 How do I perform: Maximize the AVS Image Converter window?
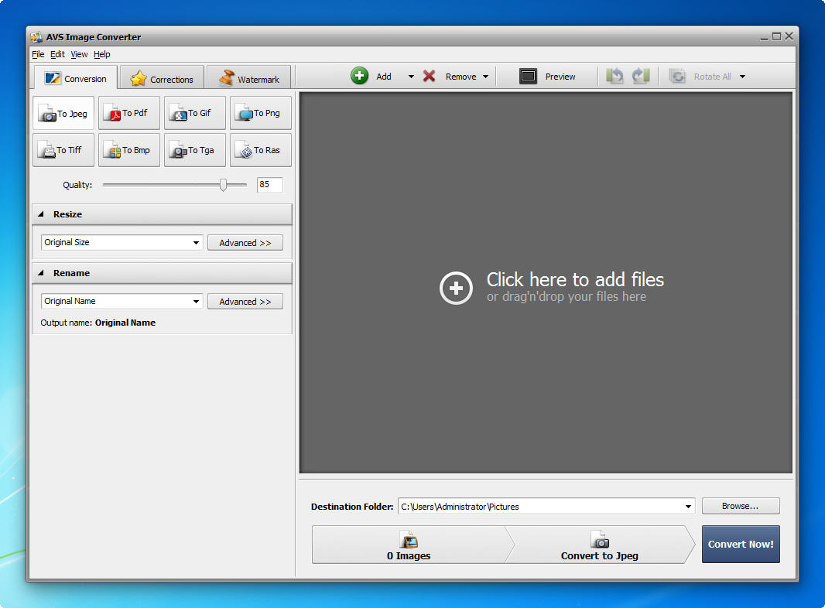click(x=776, y=36)
